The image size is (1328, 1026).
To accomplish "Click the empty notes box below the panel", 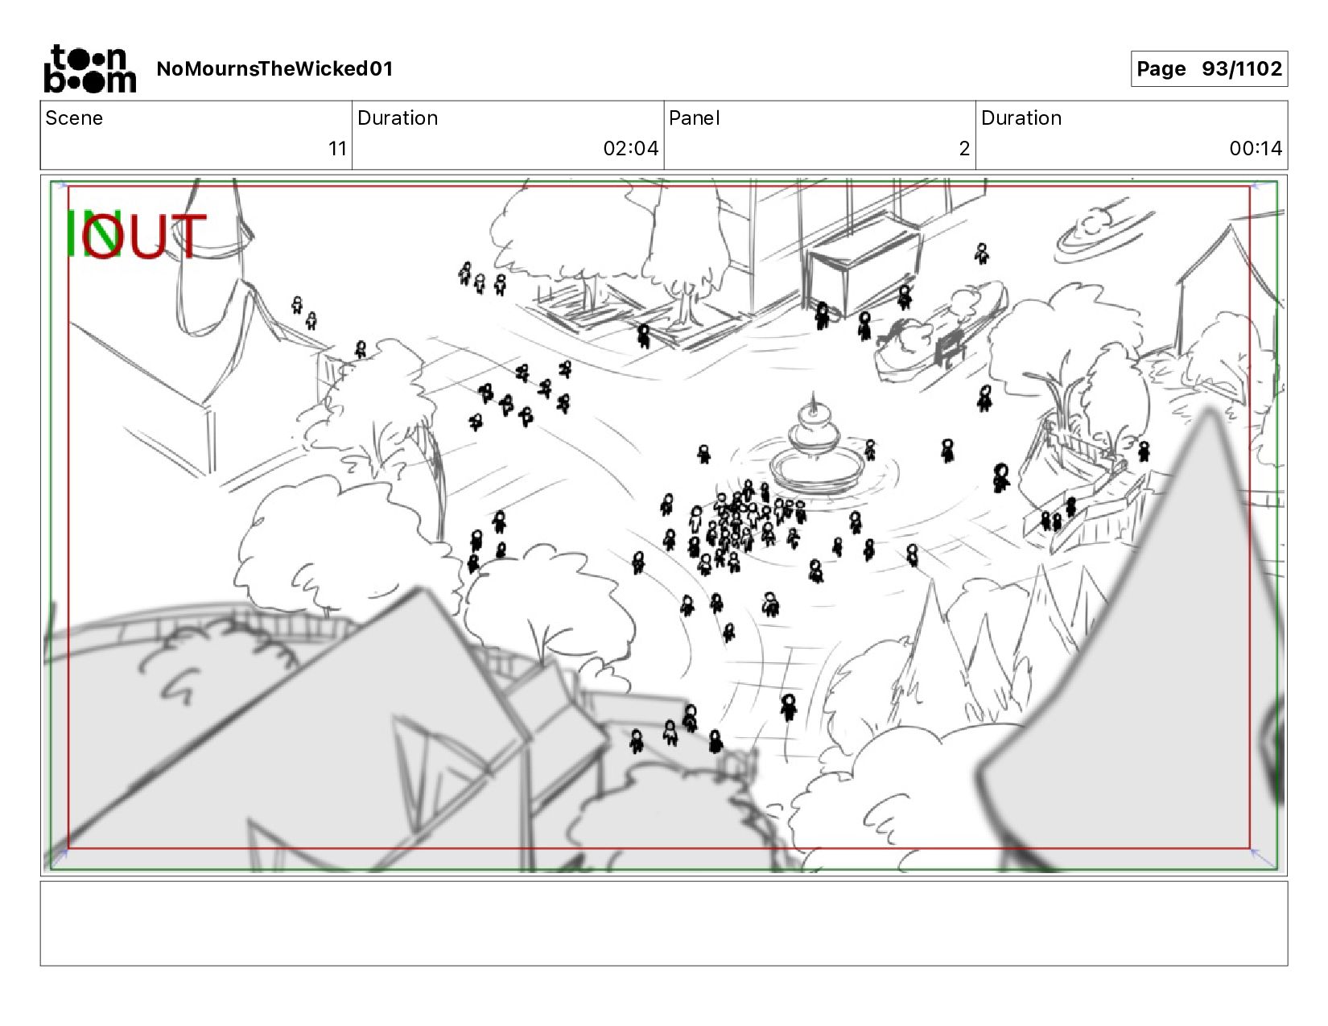I will (664, 923).
